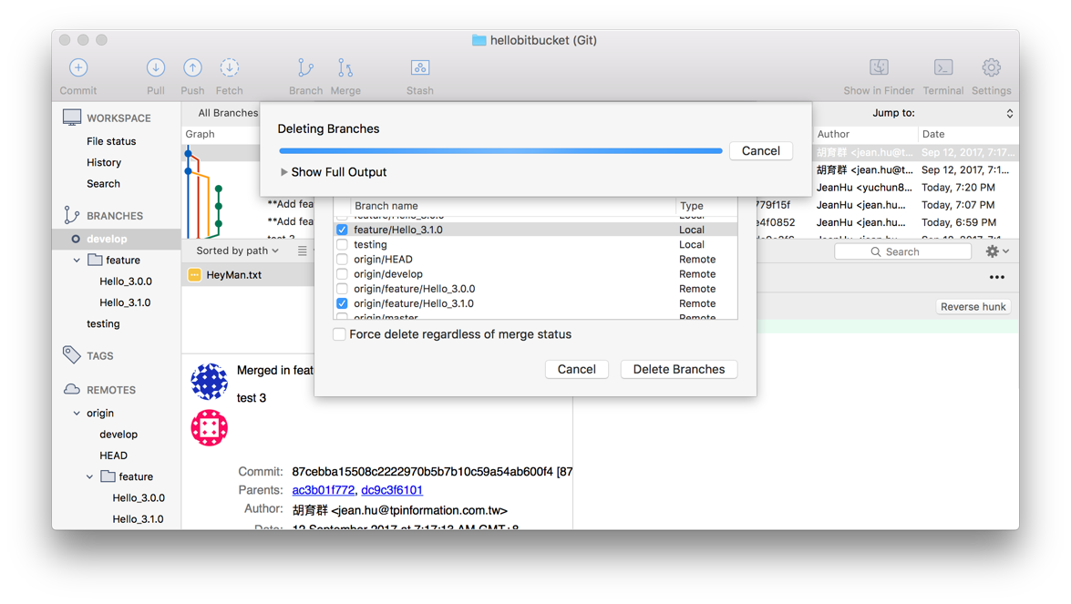
Task: Collapse the origin remote tree
Action: 77,413
